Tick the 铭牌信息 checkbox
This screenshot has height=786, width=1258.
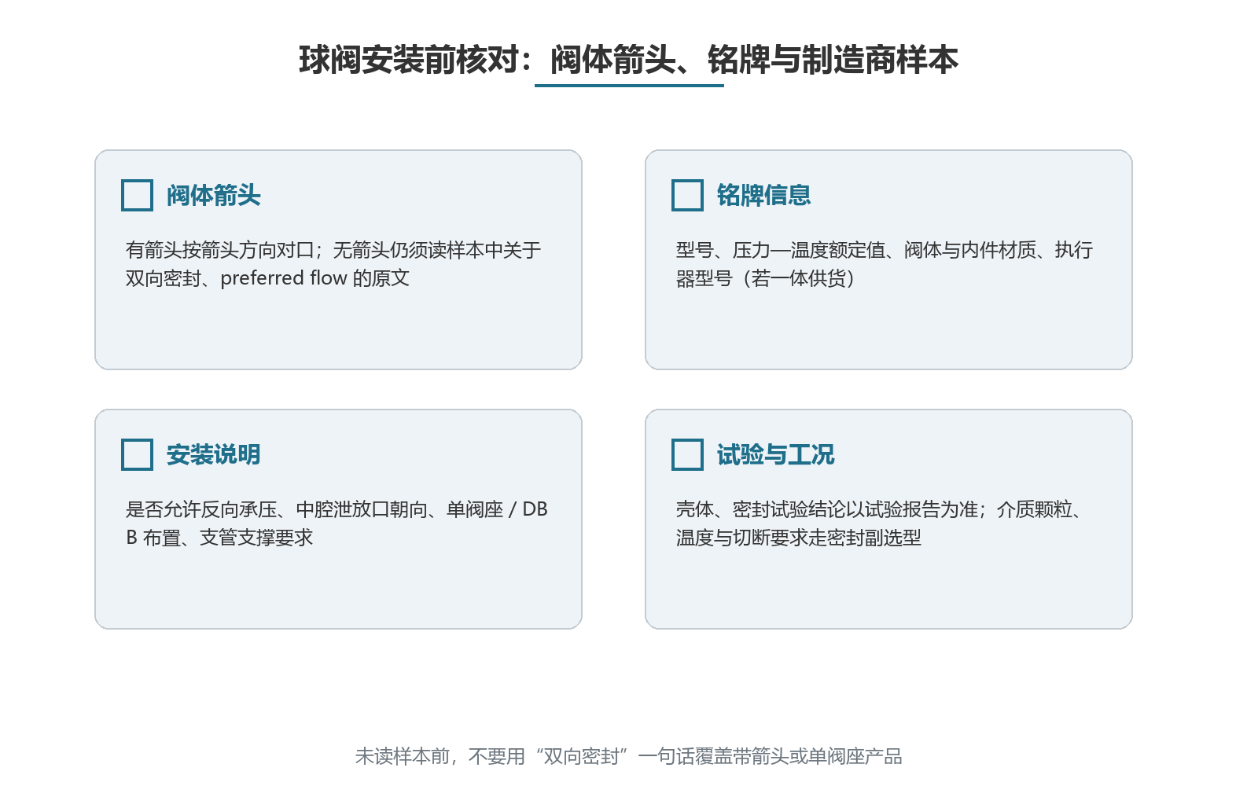(687, 195)
